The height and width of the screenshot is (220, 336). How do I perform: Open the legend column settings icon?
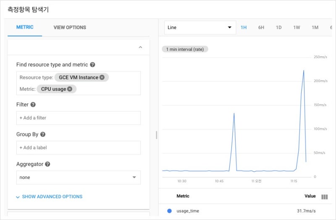click(x=324, y=196)
